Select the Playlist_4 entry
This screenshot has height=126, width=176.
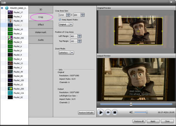tap(18, 59)
